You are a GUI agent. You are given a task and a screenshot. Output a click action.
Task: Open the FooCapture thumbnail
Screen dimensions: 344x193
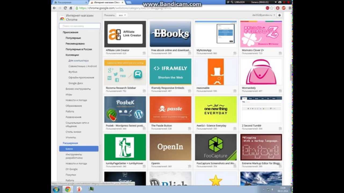[x=216, y=147]
